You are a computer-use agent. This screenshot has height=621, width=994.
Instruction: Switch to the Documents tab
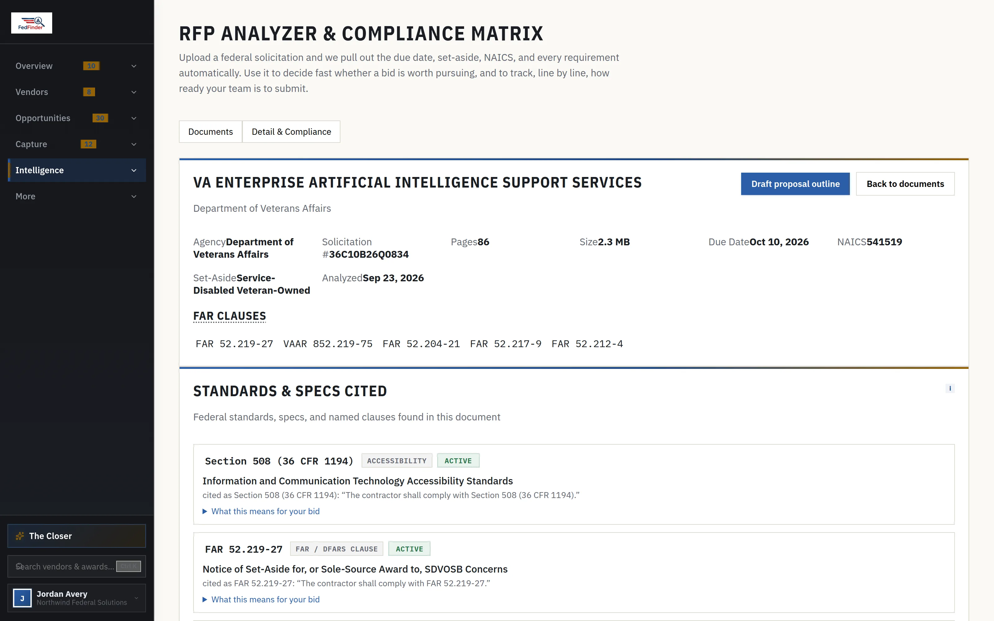[x=210, y=132]
